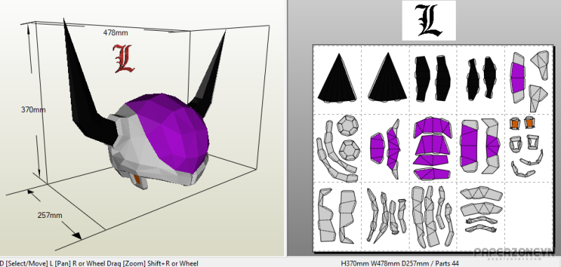
Task: Select the bottom purple lens-shaped pattern piece
Action: pos(432,173)
